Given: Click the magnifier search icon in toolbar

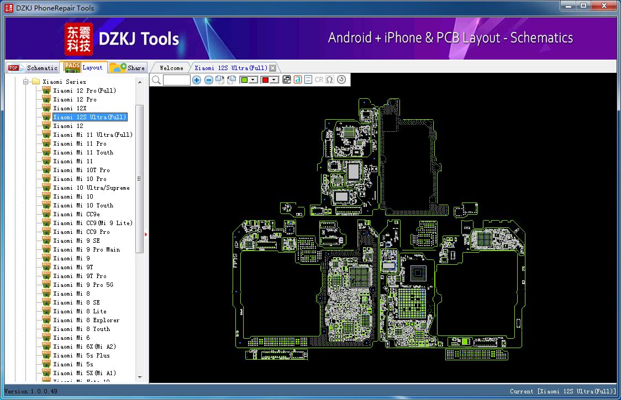Looking at the screenshot, I should coord(156,80).
